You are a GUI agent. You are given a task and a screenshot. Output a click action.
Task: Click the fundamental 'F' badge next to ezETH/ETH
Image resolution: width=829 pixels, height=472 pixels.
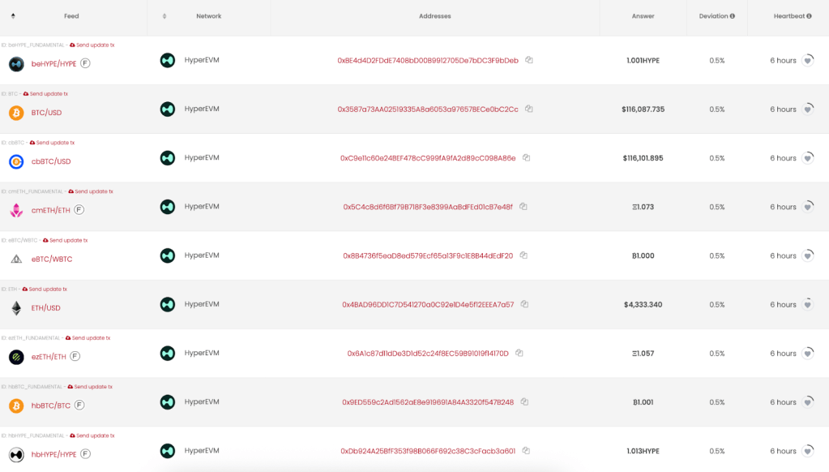pos(75,356)
